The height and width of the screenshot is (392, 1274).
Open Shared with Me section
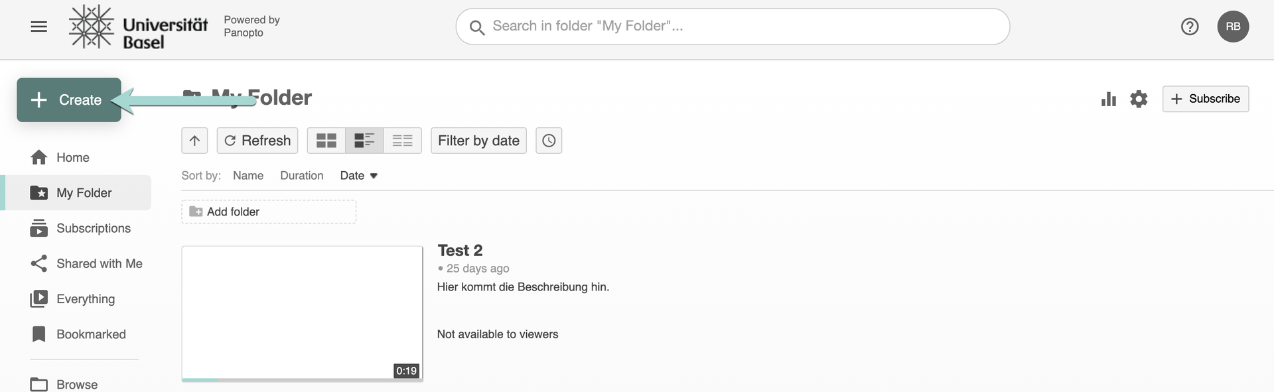click(99, 263)
